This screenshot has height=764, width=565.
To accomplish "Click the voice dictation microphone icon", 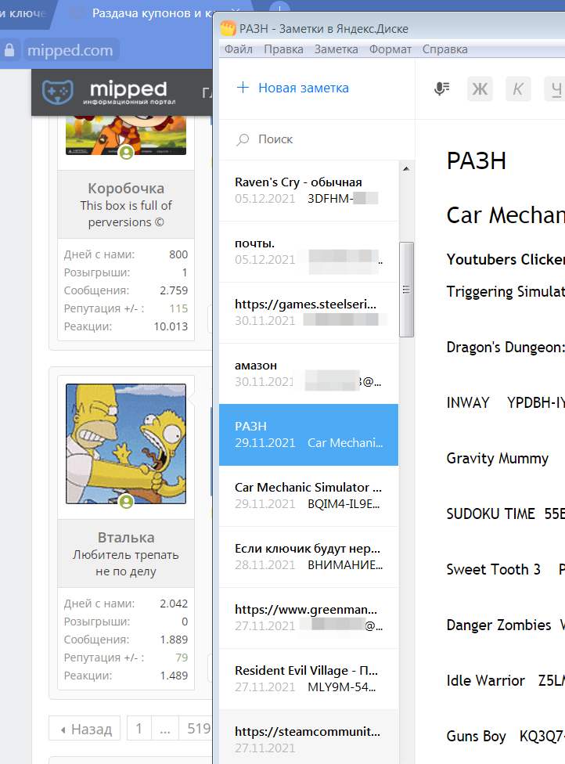I will [x=441, y=88].
